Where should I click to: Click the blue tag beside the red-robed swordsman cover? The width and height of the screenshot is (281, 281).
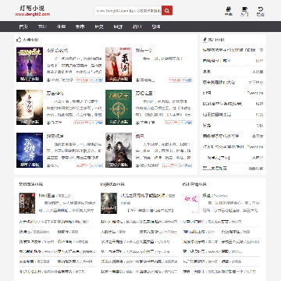pos(187,80)
